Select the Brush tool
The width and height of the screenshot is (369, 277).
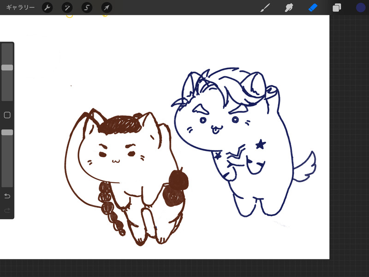[265, 7]
